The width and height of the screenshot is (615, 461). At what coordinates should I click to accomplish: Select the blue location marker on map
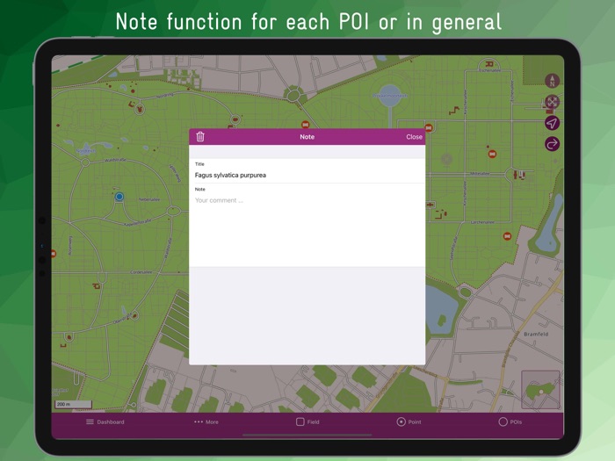pyautogui.click(x=119, y=197)
